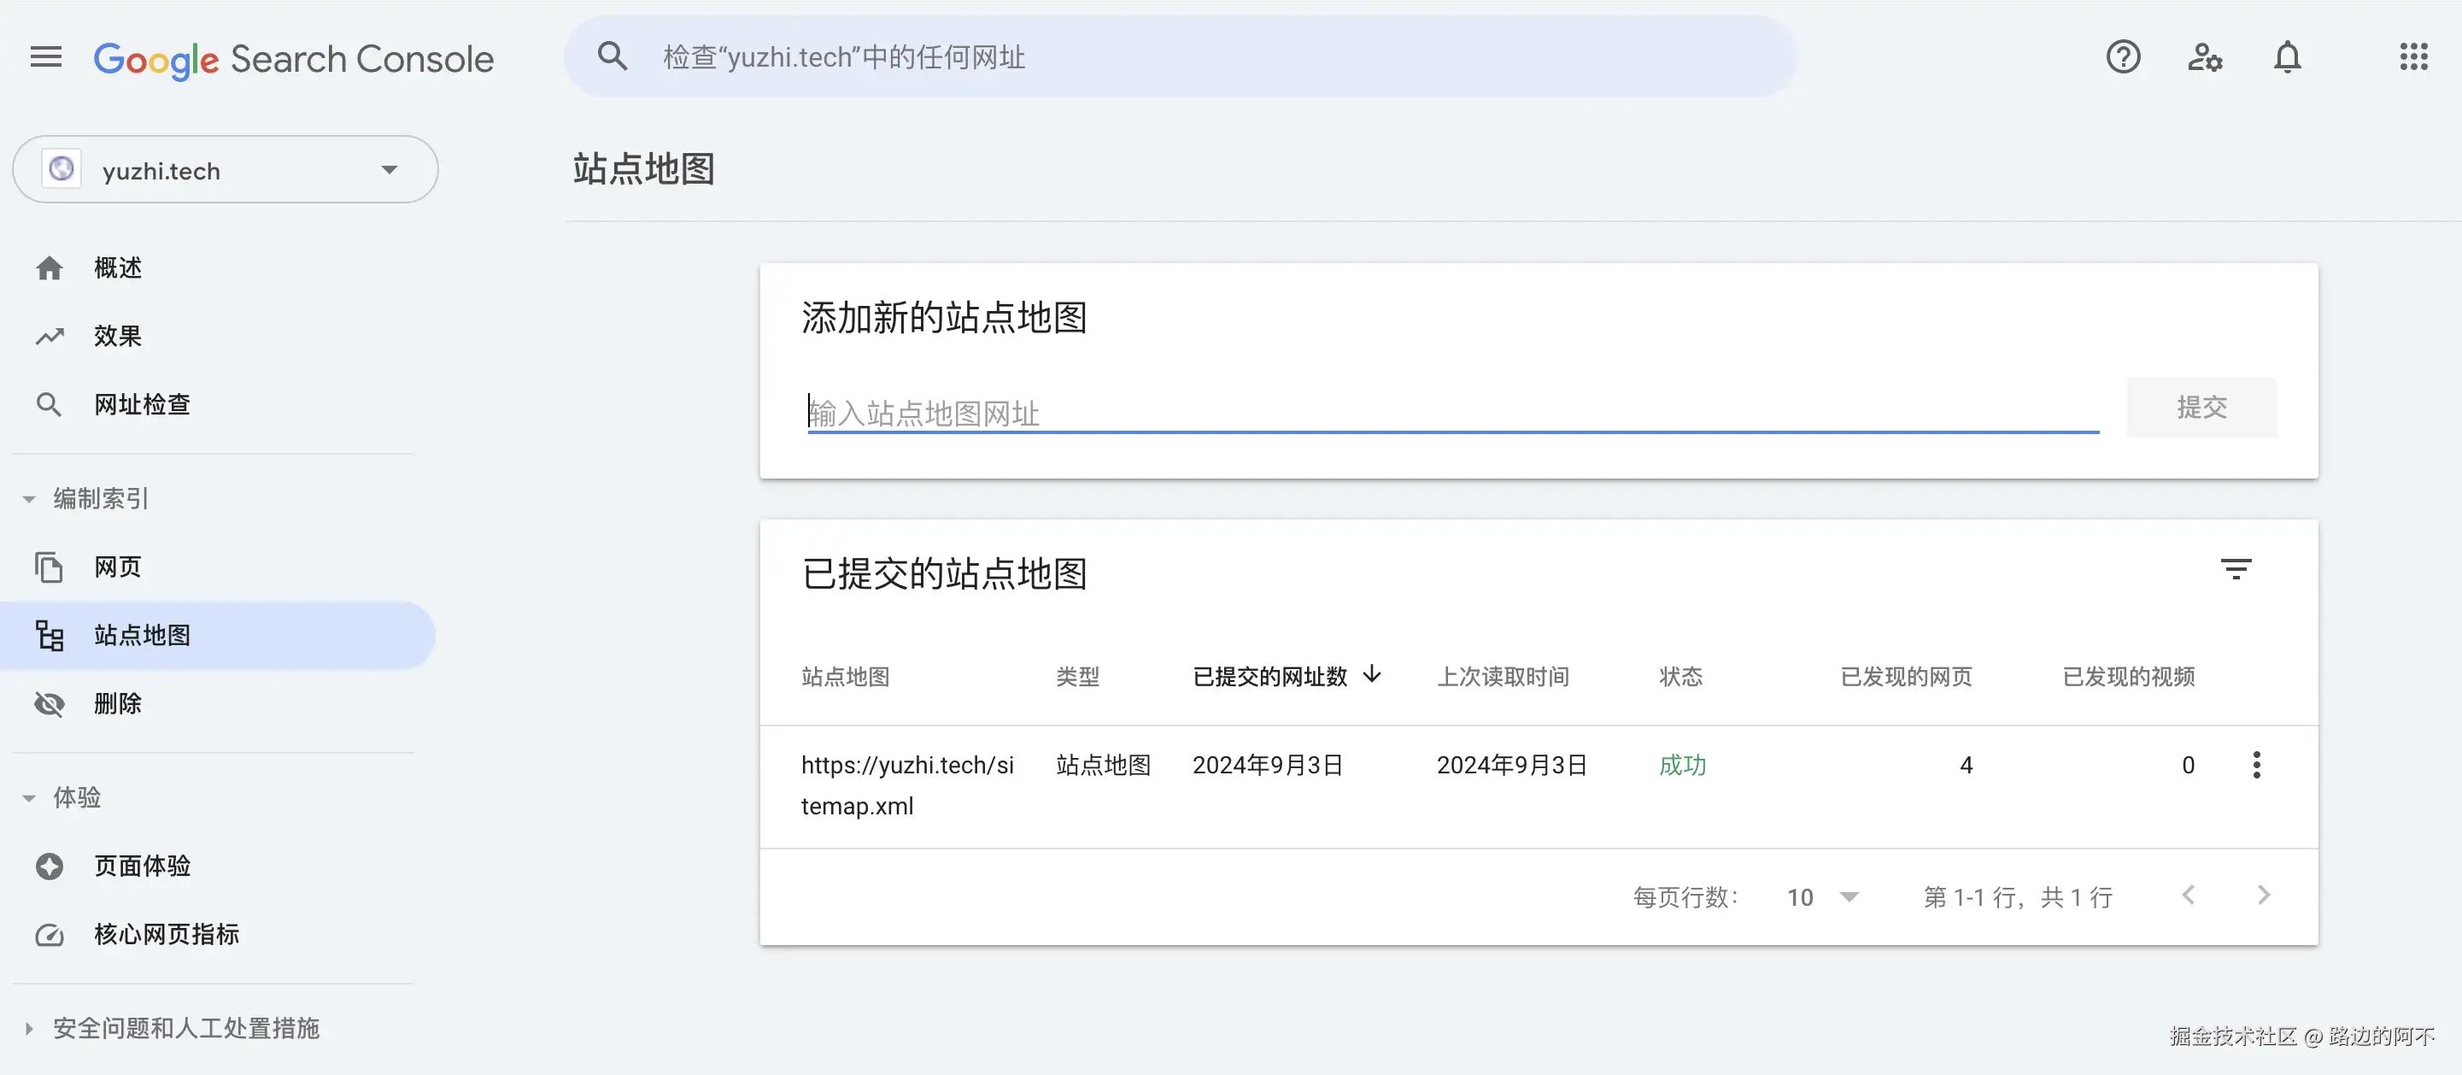Image resolution: width=2462 pixels, height=1075 pixels.
Task: Open more options for sitemap.xml row
Action: click(2256, 765)
